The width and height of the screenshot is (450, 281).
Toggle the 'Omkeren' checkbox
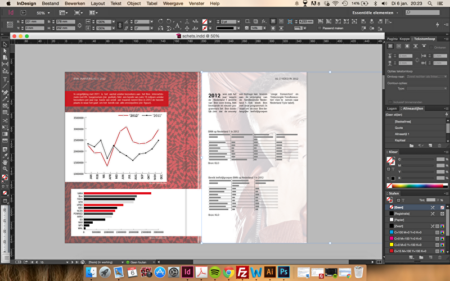(431, 47)
